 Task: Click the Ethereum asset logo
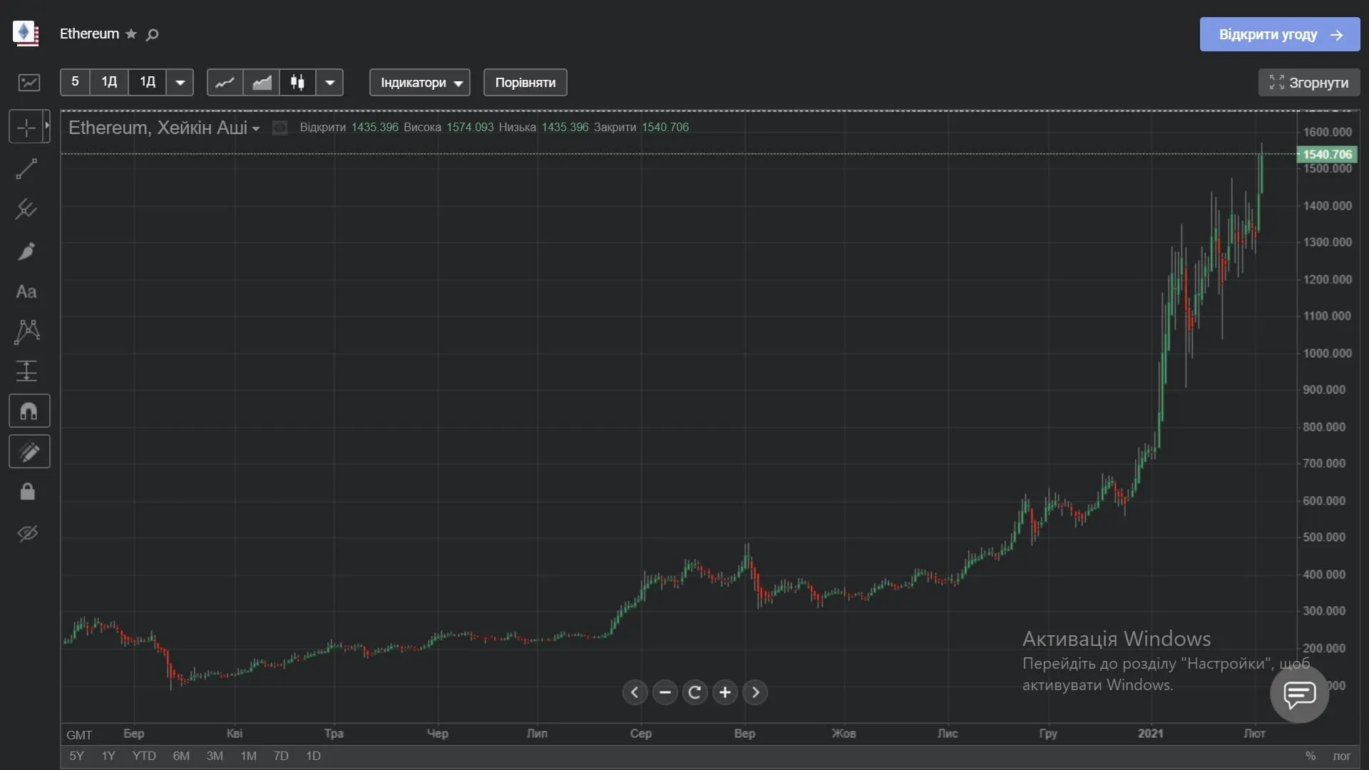[x=26, y=34]
